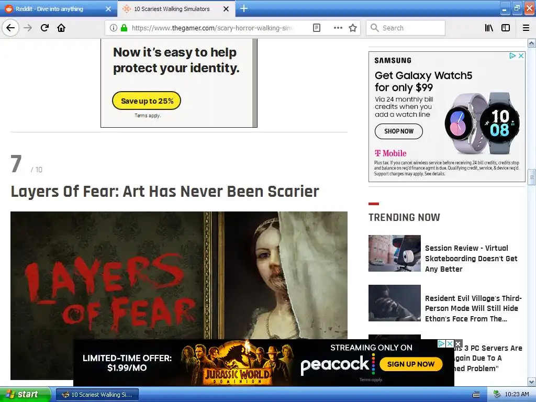Image resolution: width=536 pixels, height=402 pixels.
Task: Click the Layers of Fear image
Action: [x=179, y=275]
